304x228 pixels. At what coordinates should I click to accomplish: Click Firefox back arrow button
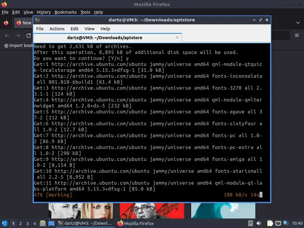coord(7,36)
